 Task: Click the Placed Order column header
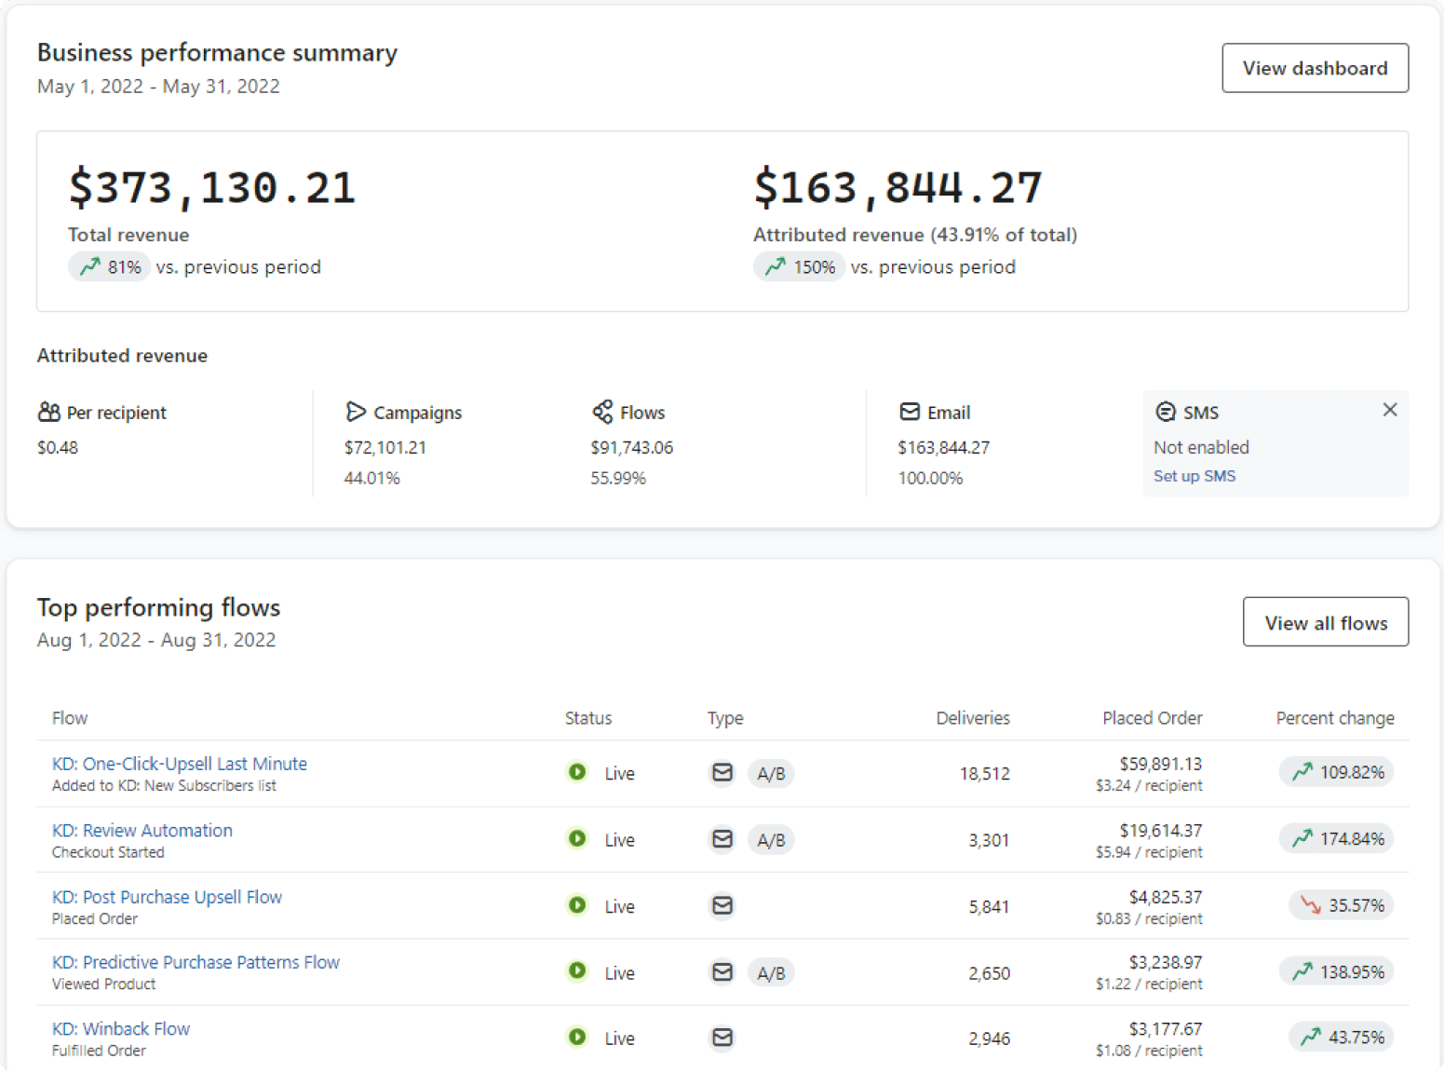1153,718
